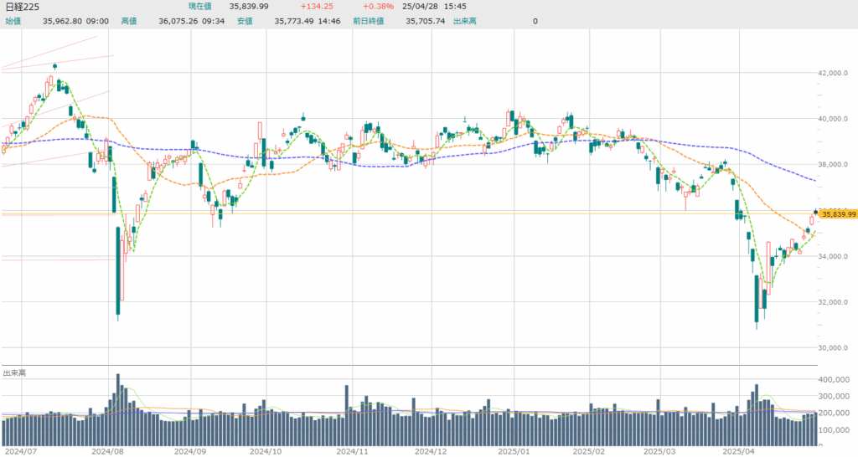Click the high value 36,075.26
Screen dimensions: 858x457
point(178,21)
